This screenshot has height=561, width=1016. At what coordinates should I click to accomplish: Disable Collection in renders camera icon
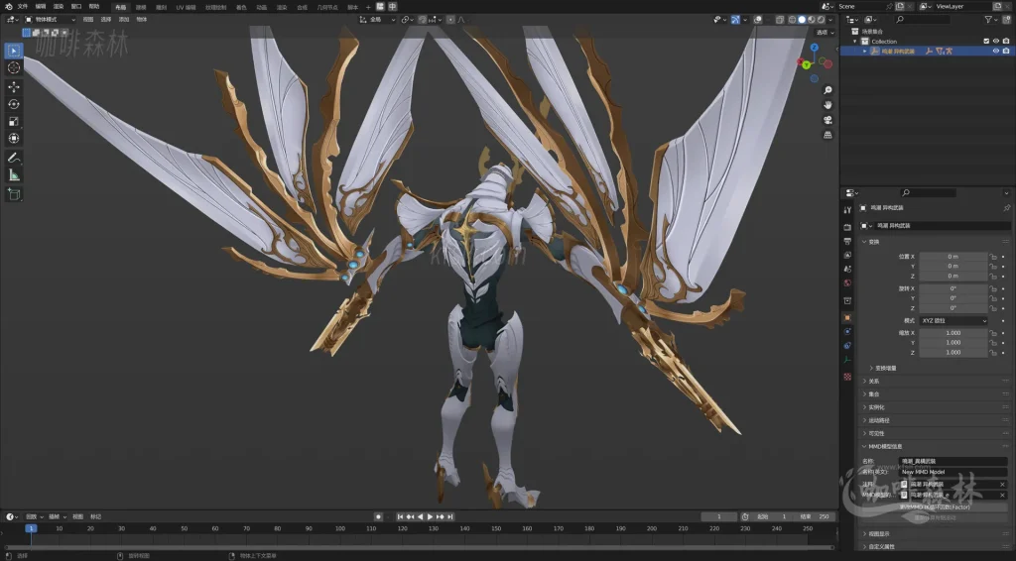tap(1006, 41)
